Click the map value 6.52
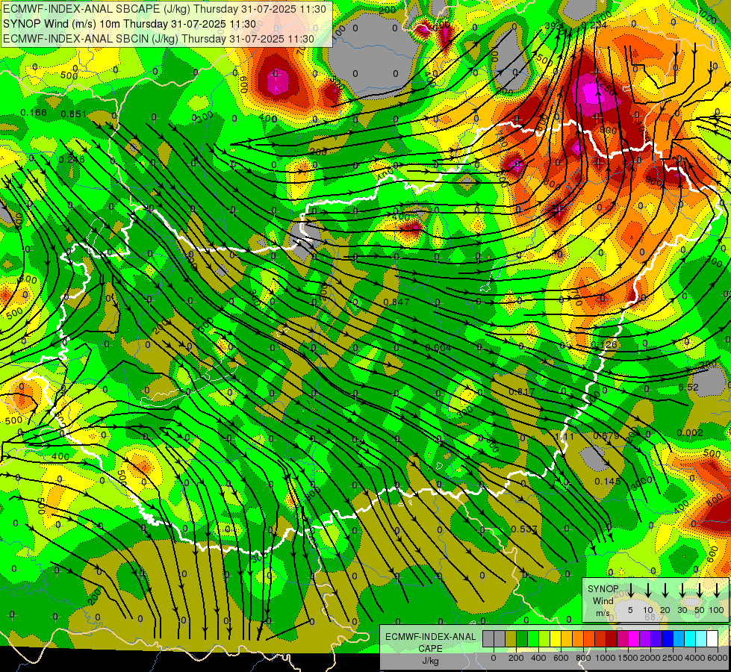The width and height of the screenshot is (731, 672). point(688,387)
